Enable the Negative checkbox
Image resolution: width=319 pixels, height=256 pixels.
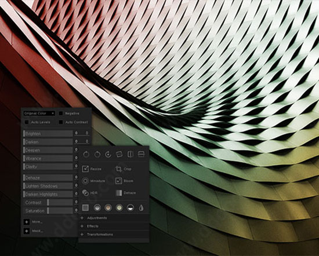[x=61, y=114]
